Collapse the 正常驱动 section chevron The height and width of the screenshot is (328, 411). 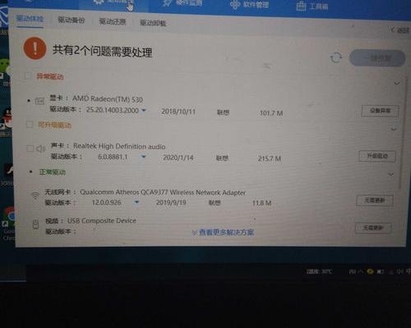(x=391, y=174)
